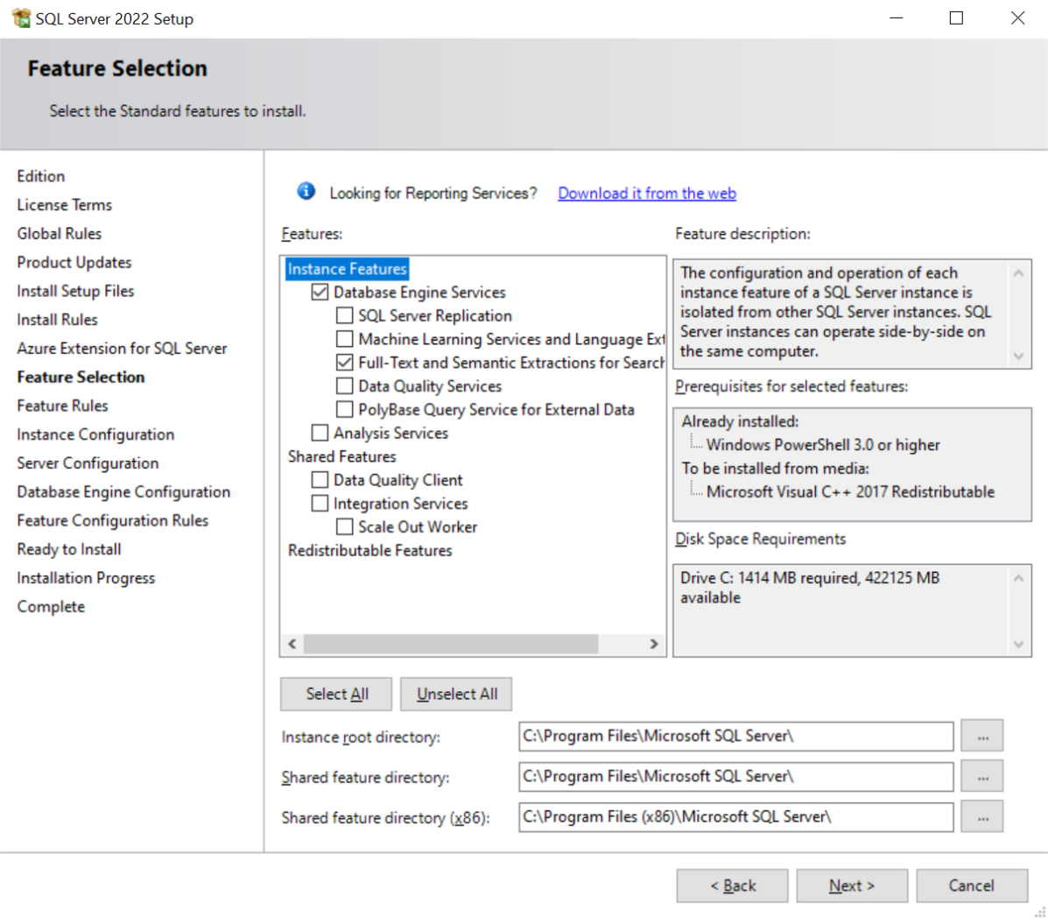This screenshot has width=1048, height=918.
Task: Click the features list horizontal scrollbar thumb
Action: (451, 643)
